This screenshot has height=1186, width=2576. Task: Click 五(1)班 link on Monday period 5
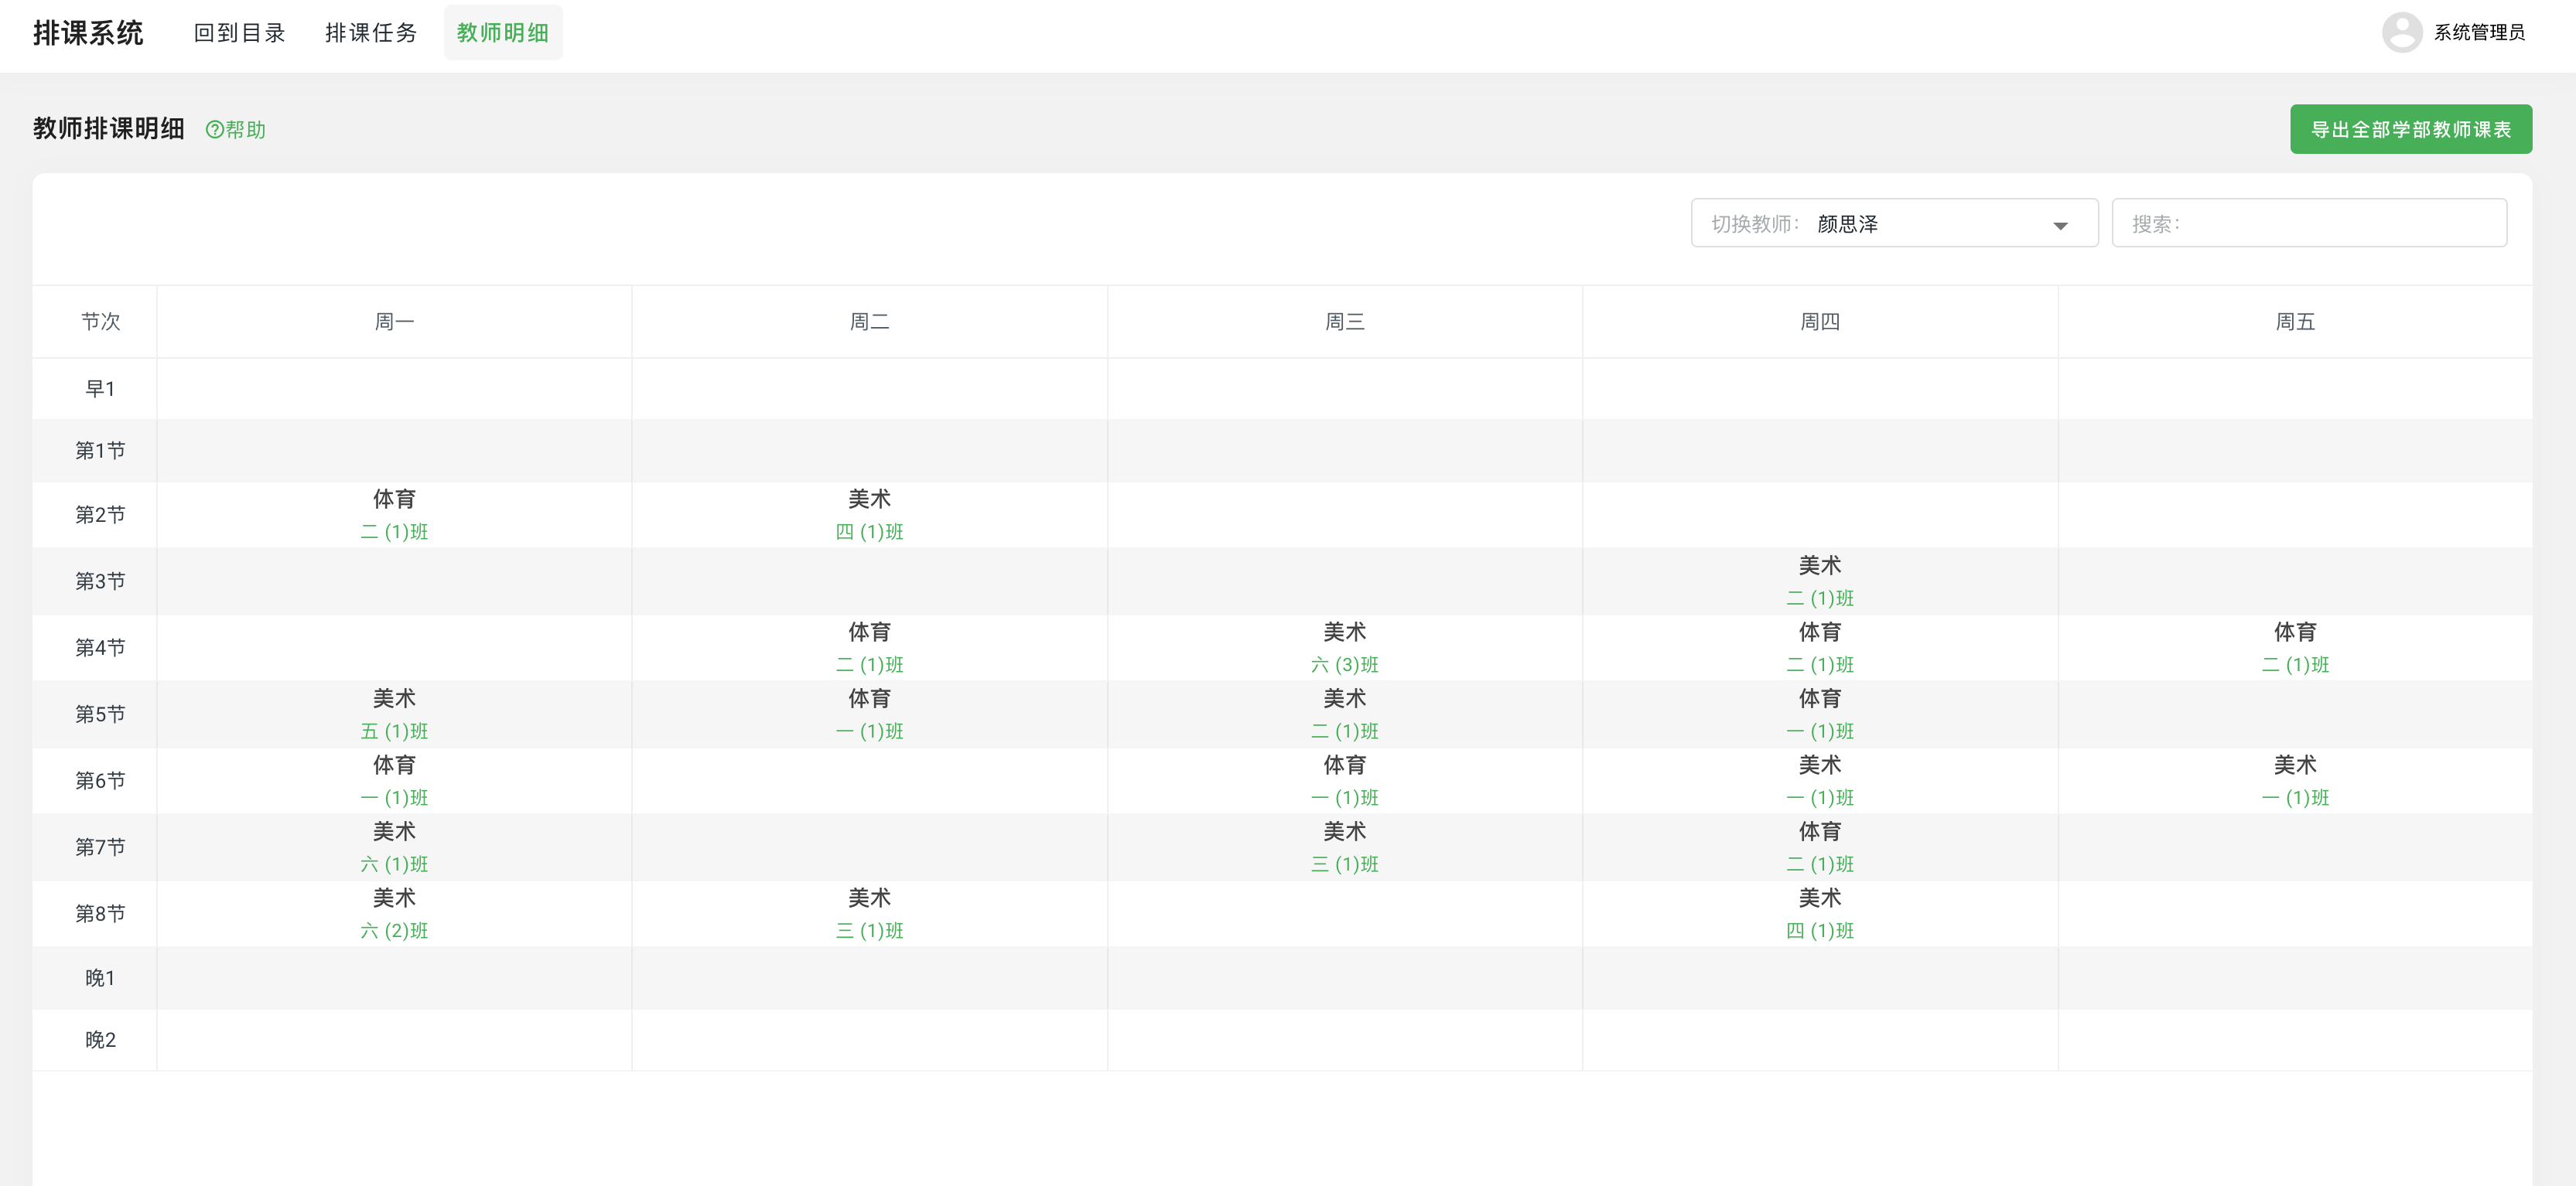click(x=394, y=731)
